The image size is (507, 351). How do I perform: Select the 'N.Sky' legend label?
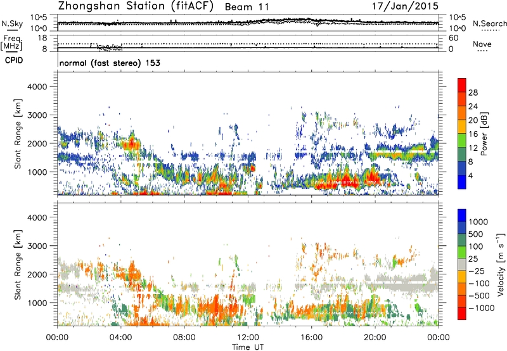click(x=12, y=24)
